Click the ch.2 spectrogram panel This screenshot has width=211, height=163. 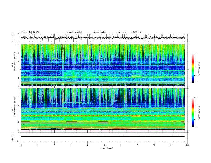point(103,109)
